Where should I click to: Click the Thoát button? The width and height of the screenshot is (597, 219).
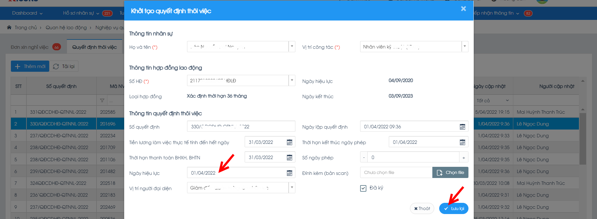422,208
